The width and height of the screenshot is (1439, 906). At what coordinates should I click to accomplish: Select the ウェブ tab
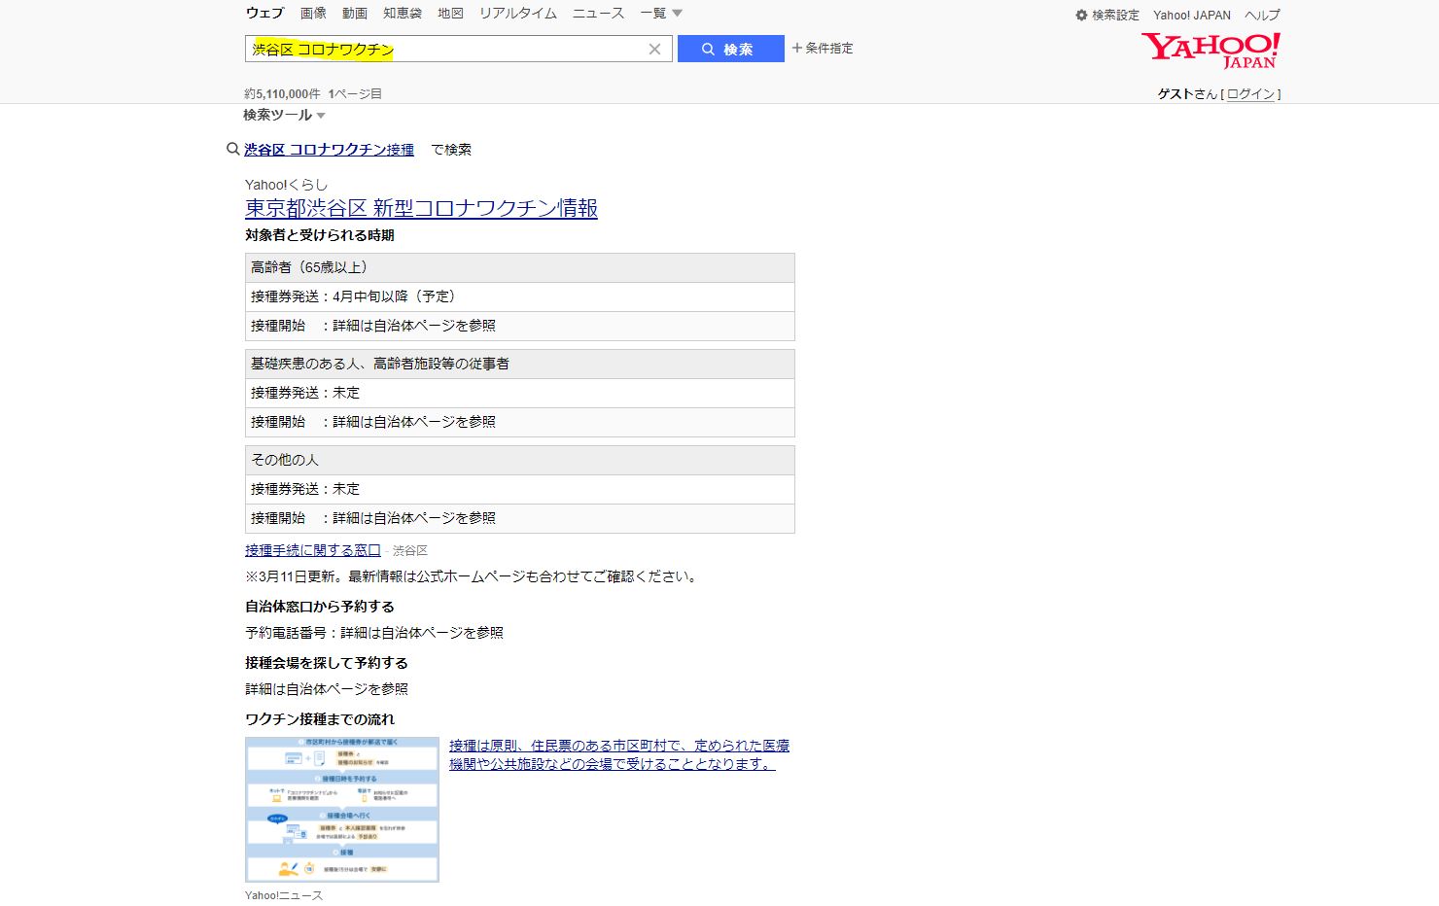point(264,13)
